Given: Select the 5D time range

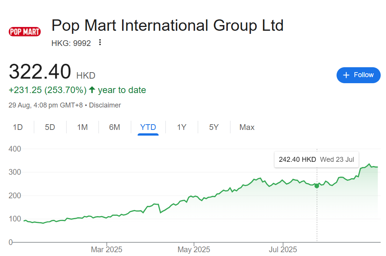Looking at the screenshot, I should click(x=50, y=127).
